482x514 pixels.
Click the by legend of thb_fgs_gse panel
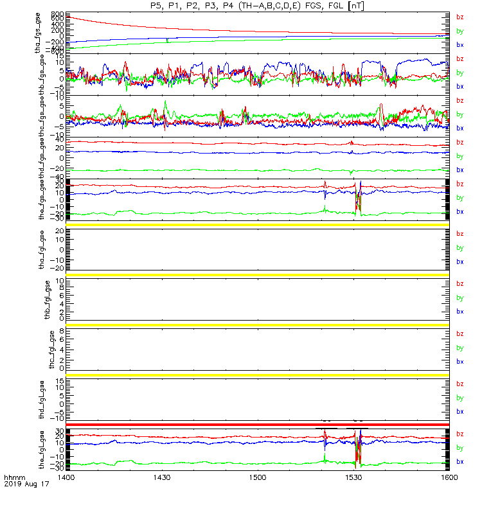pyautogui.click(x=460, y=73)
